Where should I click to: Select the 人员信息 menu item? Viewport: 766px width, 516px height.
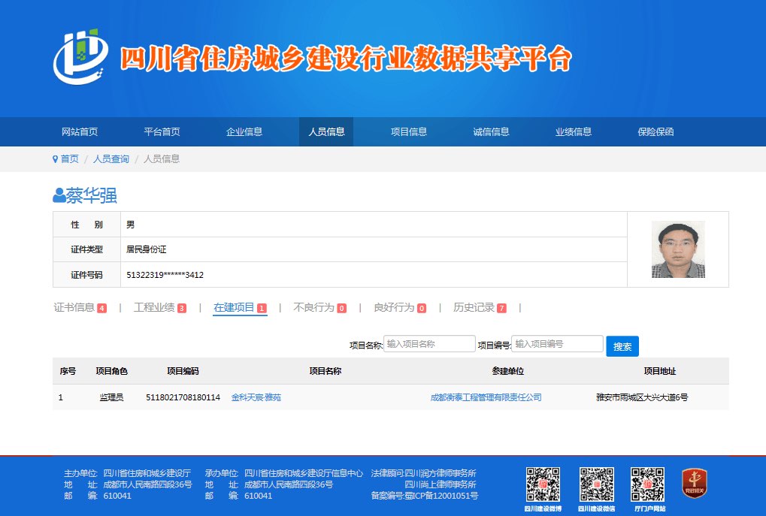326,131
